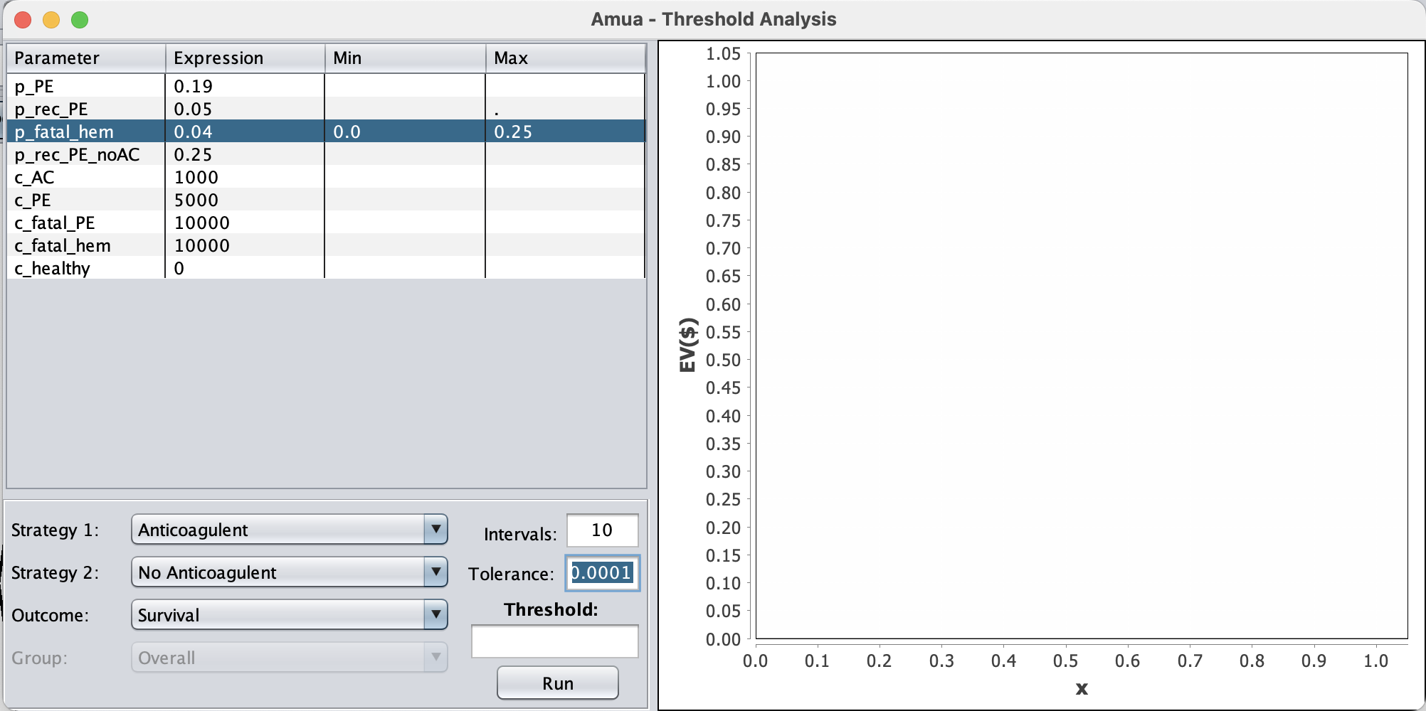1426x711 pixels.
Task: Select the c_AC parameter row
Action: click(85, 177)
